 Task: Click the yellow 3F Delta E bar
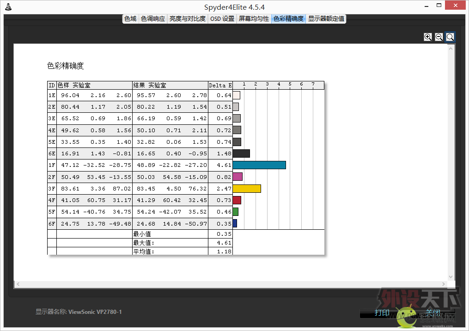247,189
